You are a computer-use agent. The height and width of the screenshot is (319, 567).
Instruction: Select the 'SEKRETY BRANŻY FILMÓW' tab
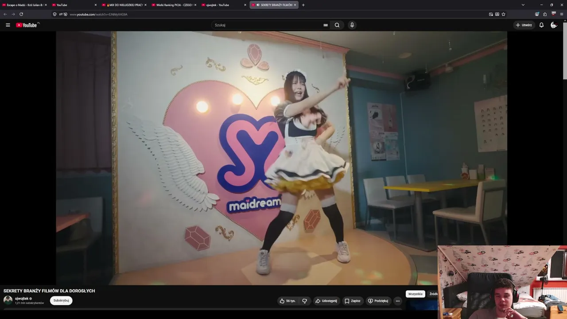[274, 5]
